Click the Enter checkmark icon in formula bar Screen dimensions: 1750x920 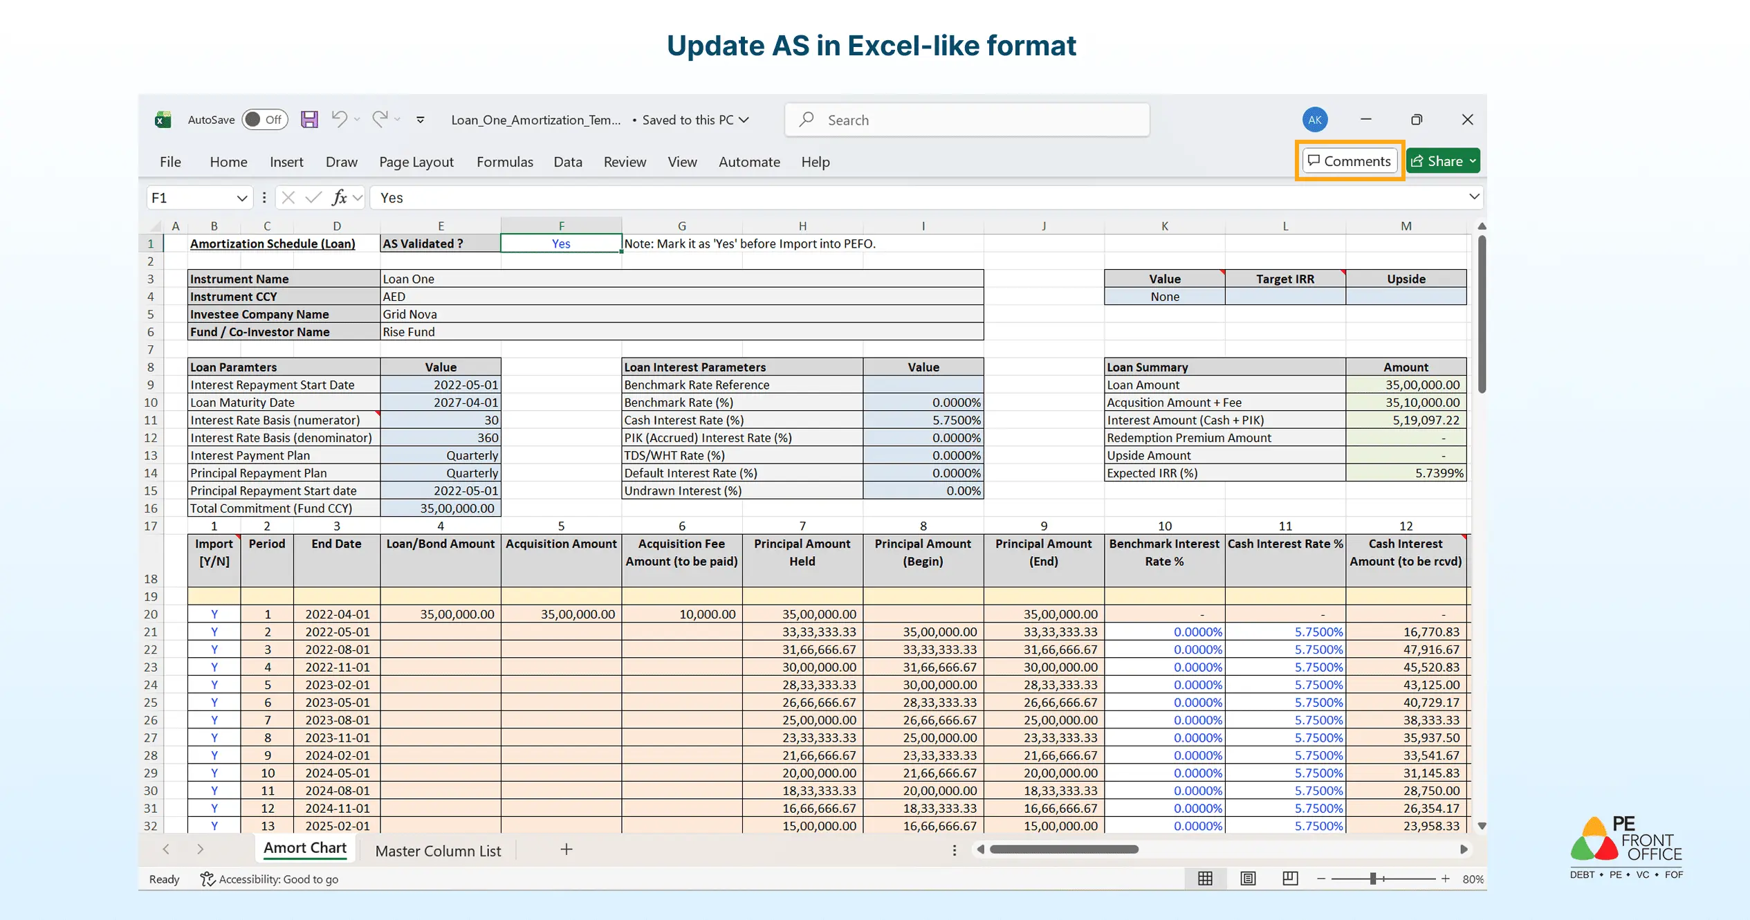(x=313, y=198)
